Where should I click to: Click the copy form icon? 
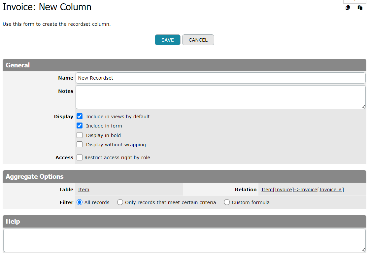click(x=348, y=8)
